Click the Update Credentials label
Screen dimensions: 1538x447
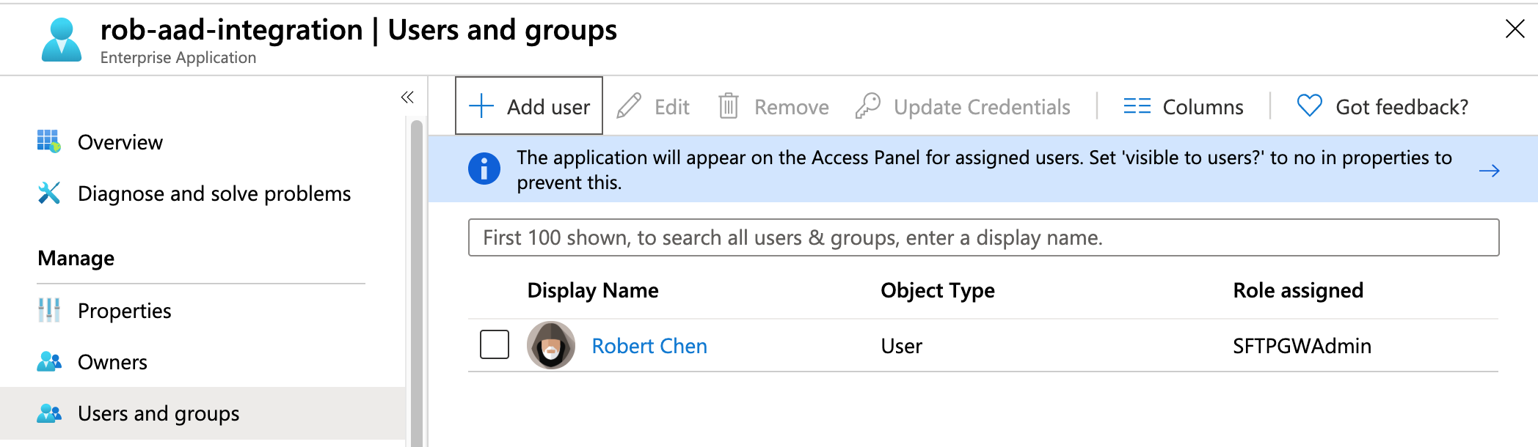[x=982, y=107]
